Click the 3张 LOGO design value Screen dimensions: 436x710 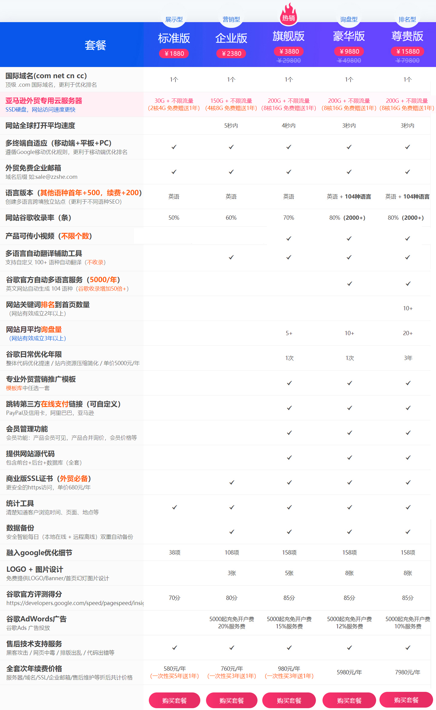pos(232,573)
